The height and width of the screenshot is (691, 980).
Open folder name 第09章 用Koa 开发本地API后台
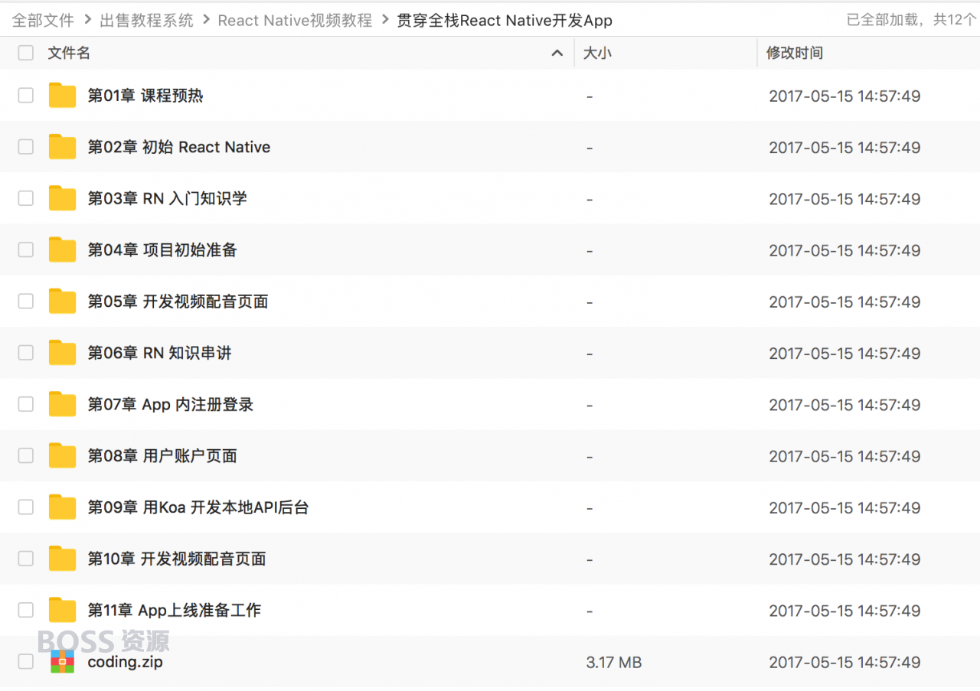click(x=198, y=507)
